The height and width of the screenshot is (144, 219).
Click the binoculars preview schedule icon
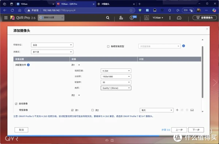[192, 110]
